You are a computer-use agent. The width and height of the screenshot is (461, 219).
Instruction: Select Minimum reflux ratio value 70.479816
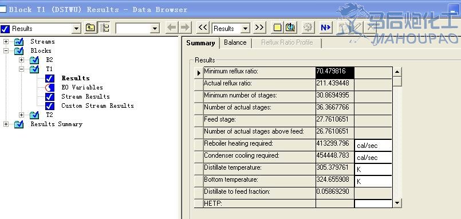click(335, 73)
